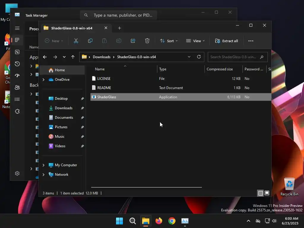Open Task Manager App history icon

point(17,64)
